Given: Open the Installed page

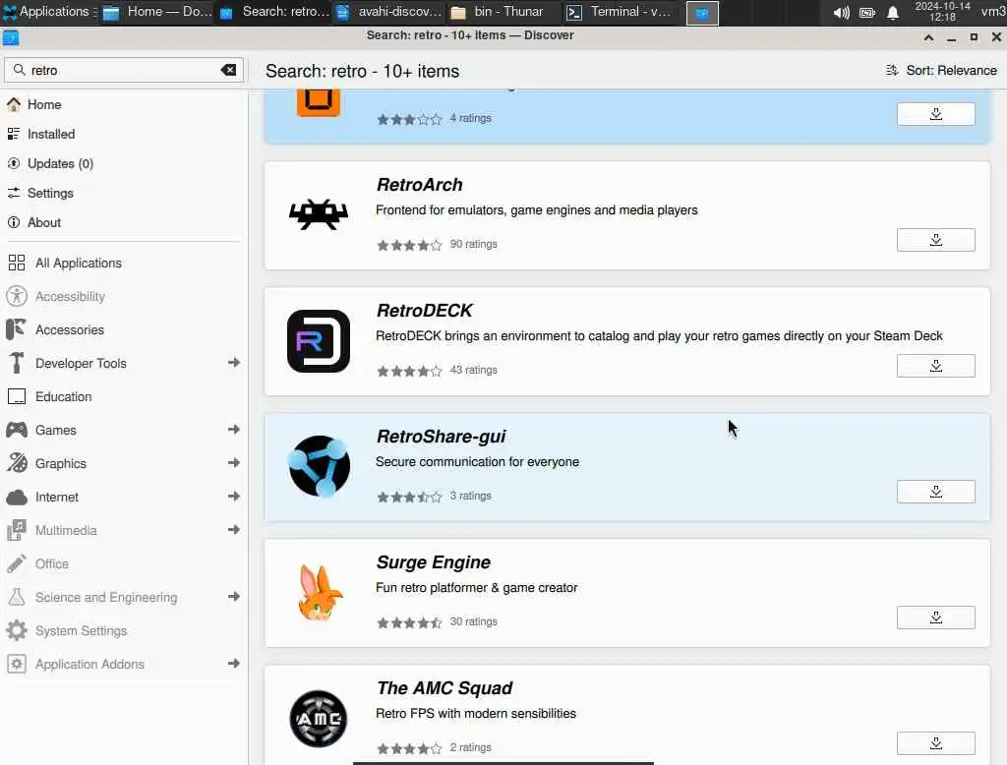Looking at the screenshot, I should pyautogui.click(x=123, y=134).
